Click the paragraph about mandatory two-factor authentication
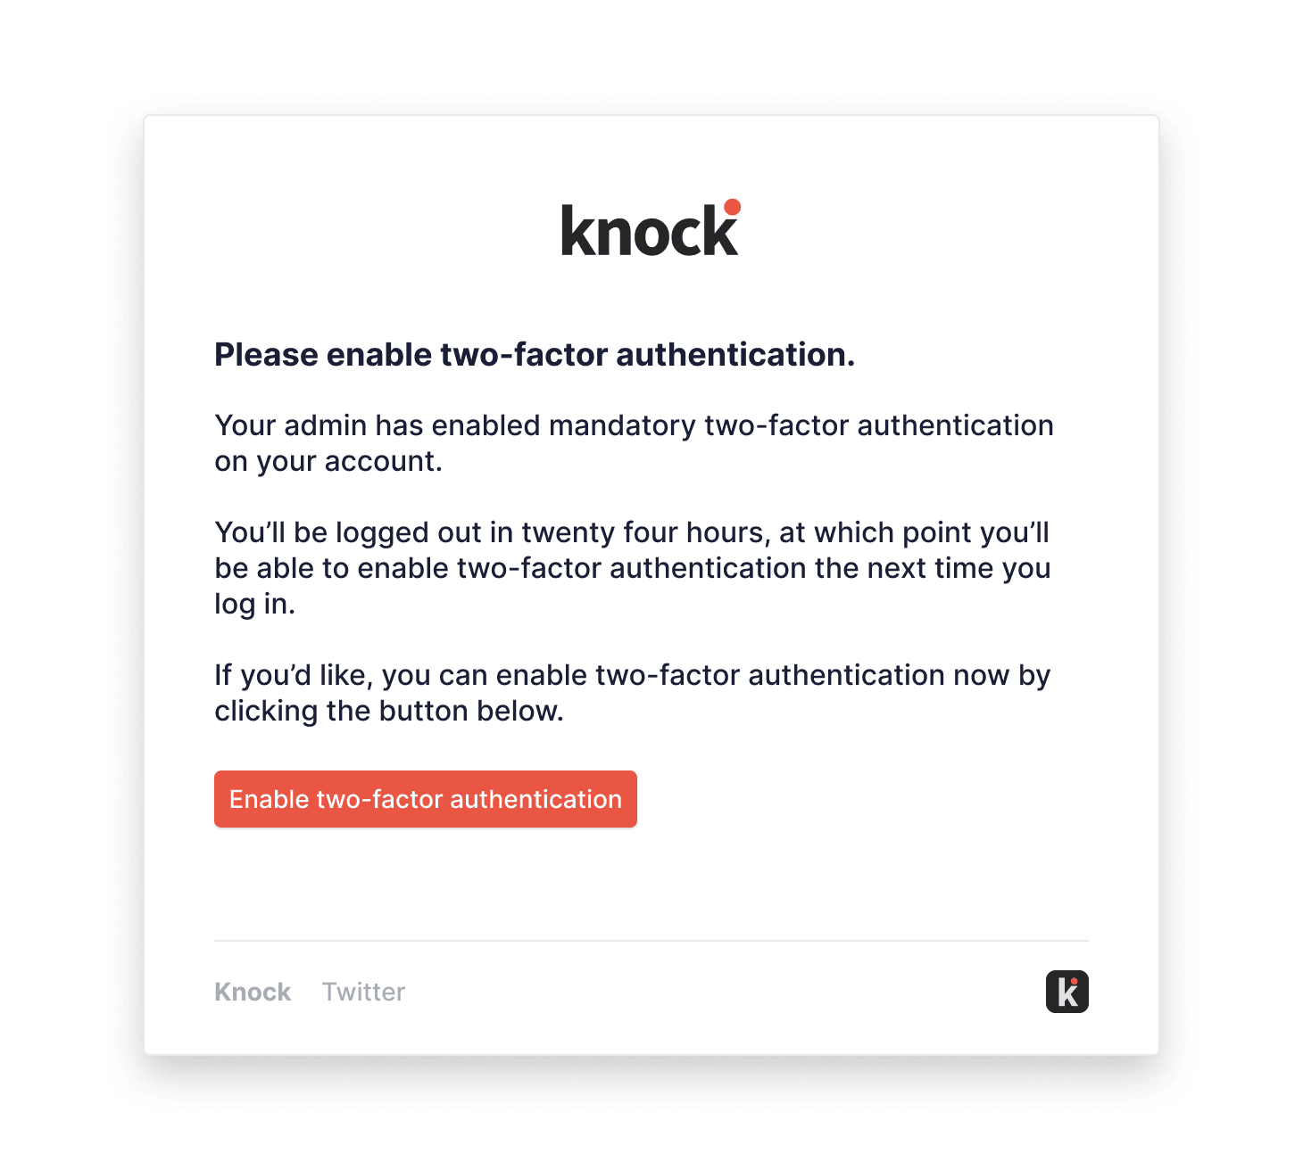 coord(633,442)
